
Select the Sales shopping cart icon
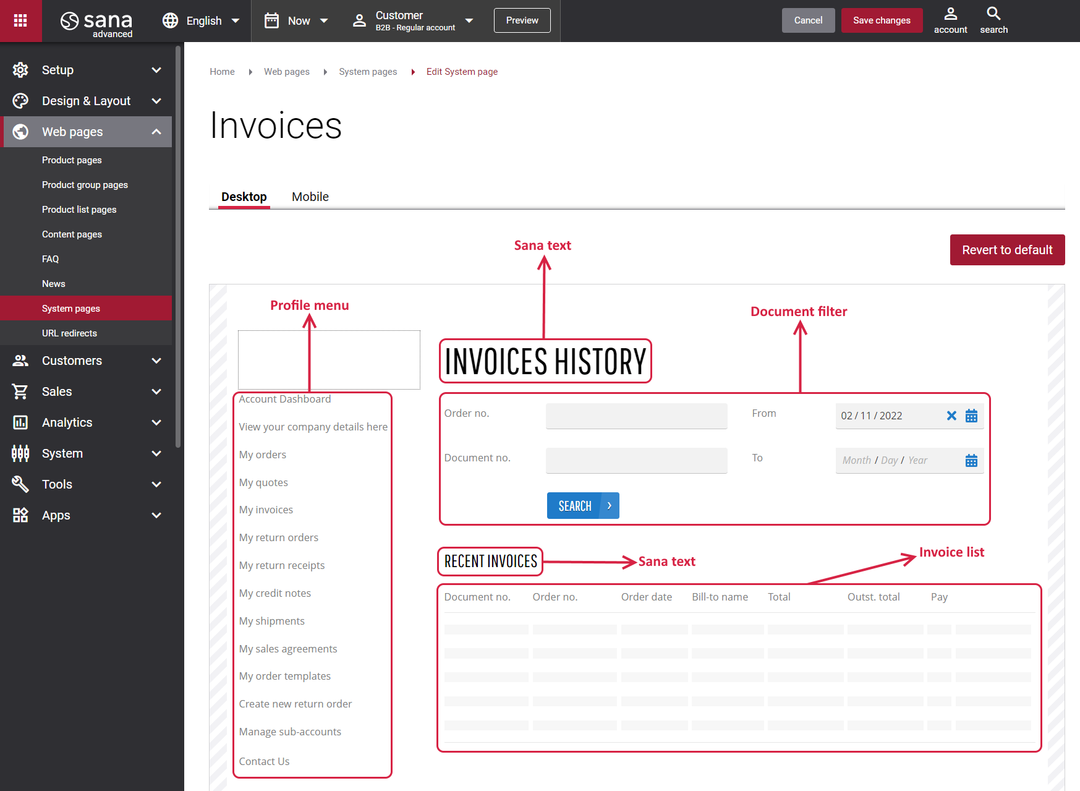(20, 391)
